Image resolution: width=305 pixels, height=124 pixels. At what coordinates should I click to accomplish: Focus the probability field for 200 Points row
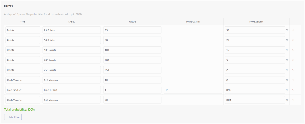255,60
